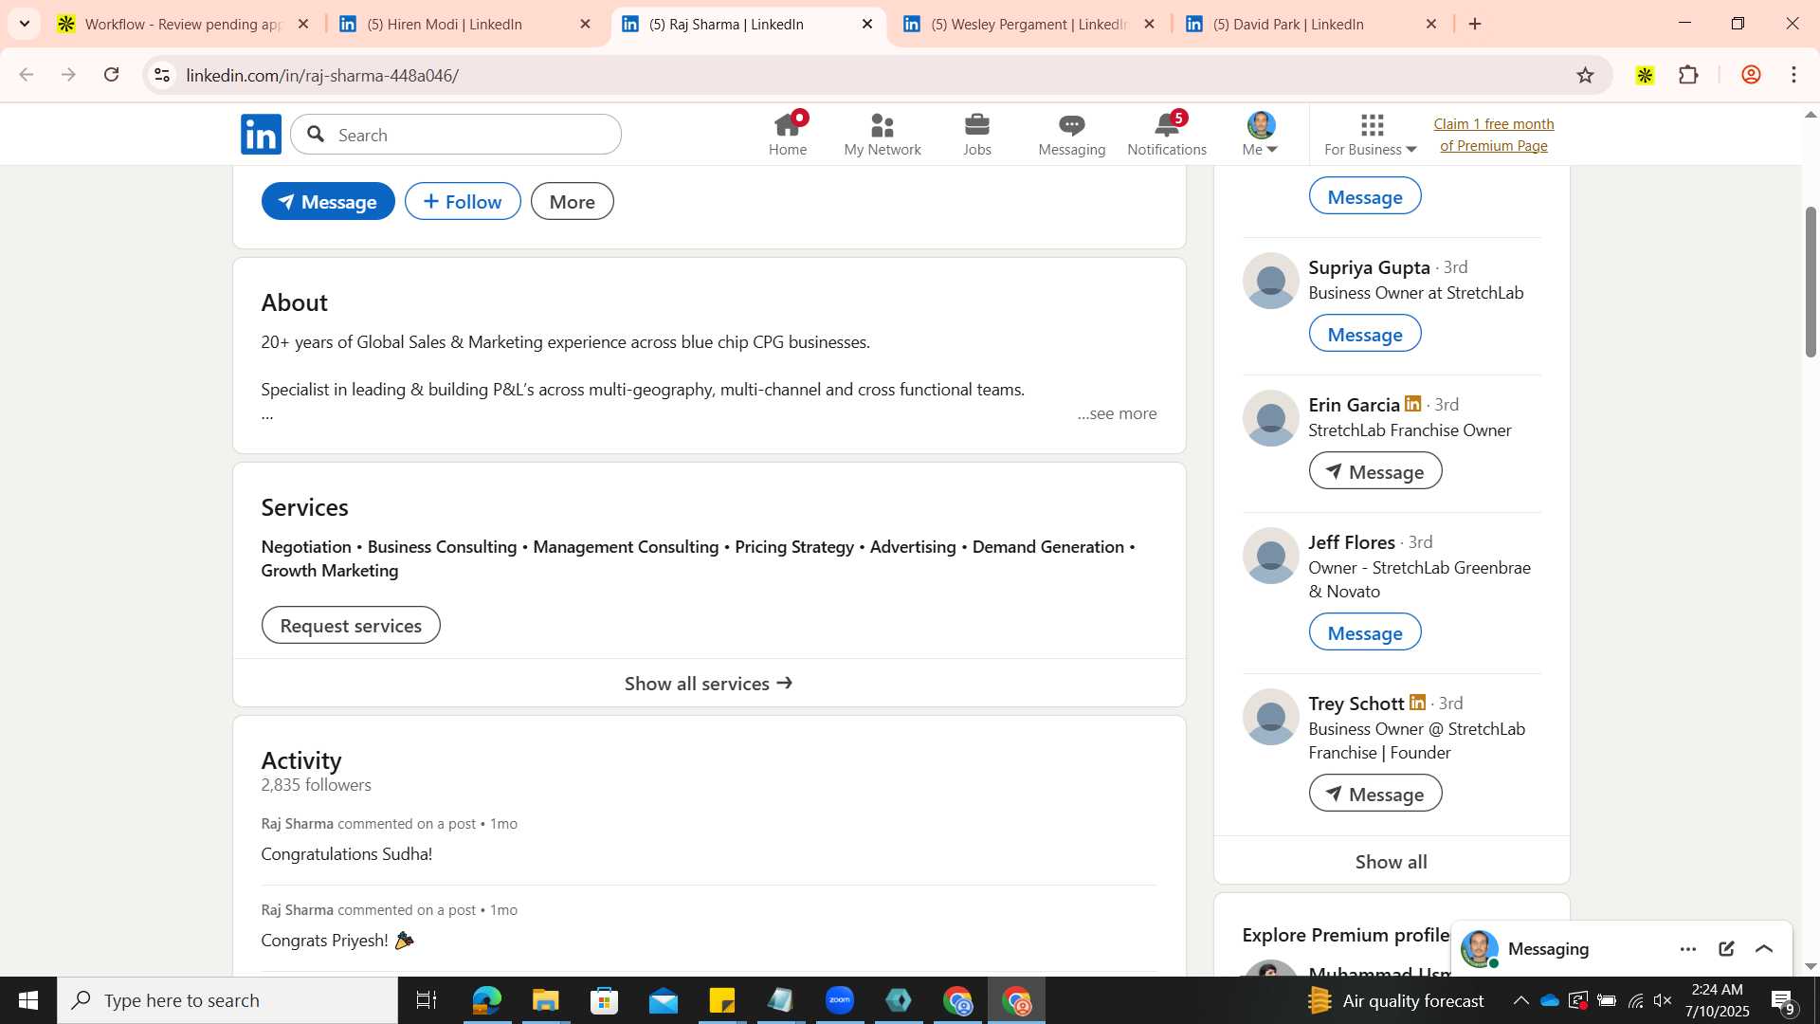Open Zoom from taskbar
This screenshot has width=1820, height=1024.
(x=839, y=1000)
